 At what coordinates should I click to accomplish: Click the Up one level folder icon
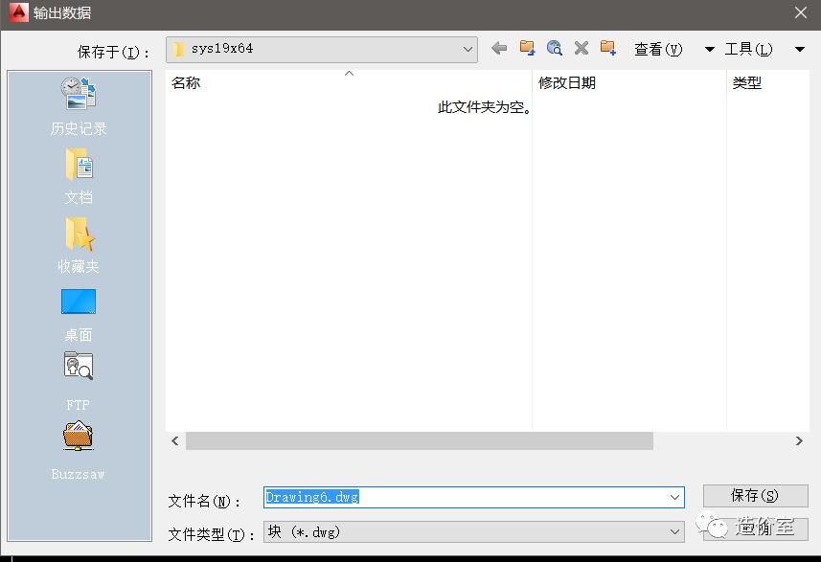click(526, 48)
